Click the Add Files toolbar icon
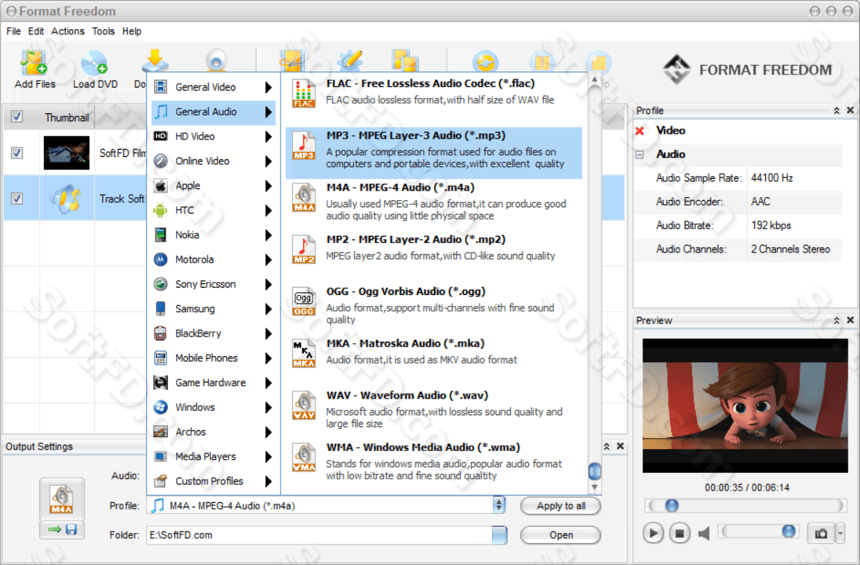 pyautogui.click(x=34, y=62)
